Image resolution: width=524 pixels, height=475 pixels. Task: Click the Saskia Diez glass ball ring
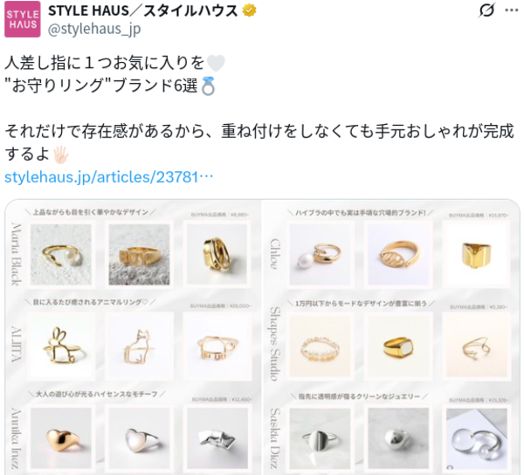[477, 438]
